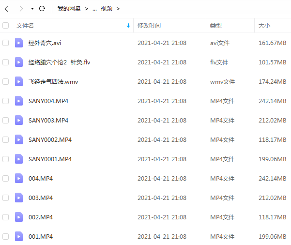The width and height of the screenshot is (291, 245).
Task: Expand the collapsed breadcrumb ellipsis
Action: (94, 9)
